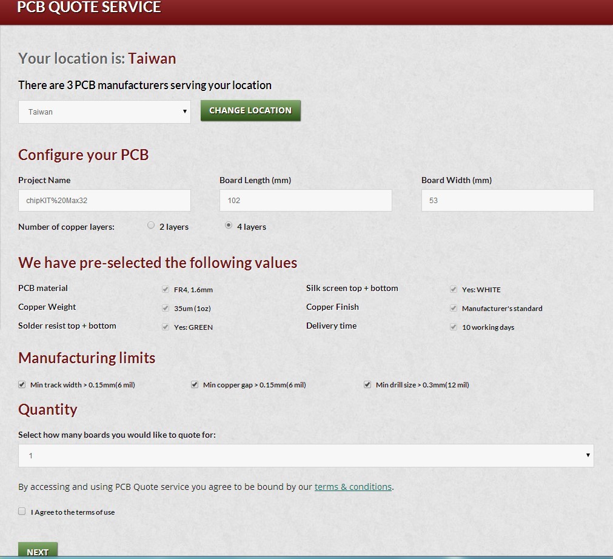This screenshot has height=559, width=613.
Task: Uncheck Min copper gap > 0.15mm
Action: click(195, 384)
